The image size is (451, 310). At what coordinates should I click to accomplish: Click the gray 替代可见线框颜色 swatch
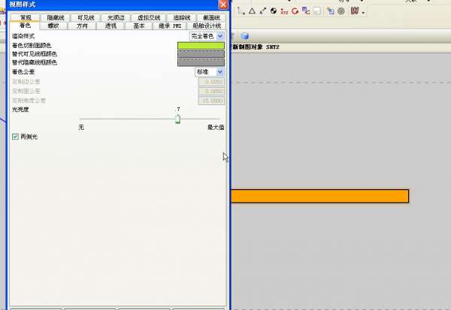[201, 54]
